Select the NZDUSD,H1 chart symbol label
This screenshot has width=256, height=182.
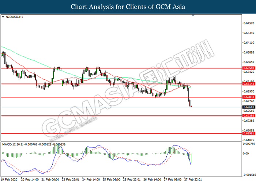(x=14, y=17)
